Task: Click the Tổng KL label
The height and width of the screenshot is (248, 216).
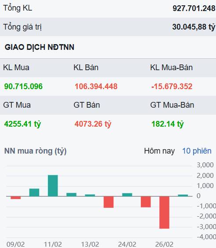Action: point(18,8)
